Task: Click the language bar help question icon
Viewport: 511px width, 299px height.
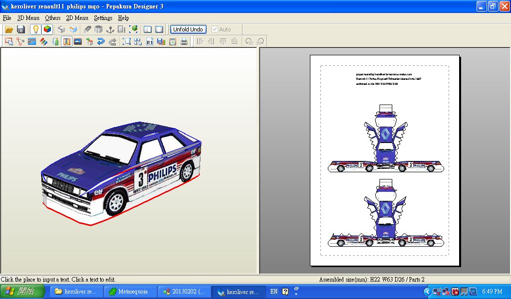Action: pos(285,292)
